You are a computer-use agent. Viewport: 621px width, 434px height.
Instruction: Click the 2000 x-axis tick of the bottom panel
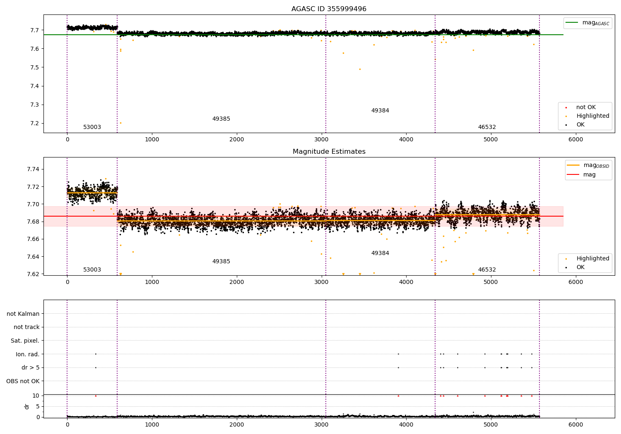[236, 425]
